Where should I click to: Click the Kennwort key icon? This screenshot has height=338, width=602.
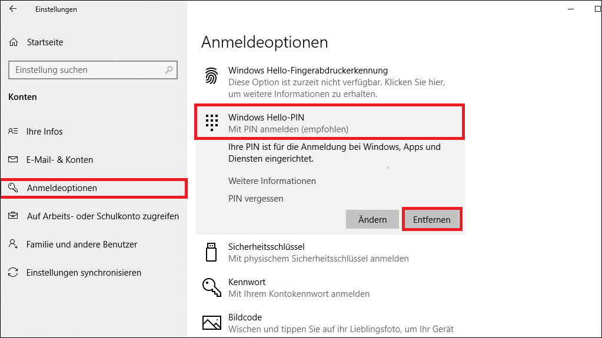tap(211, 286)
